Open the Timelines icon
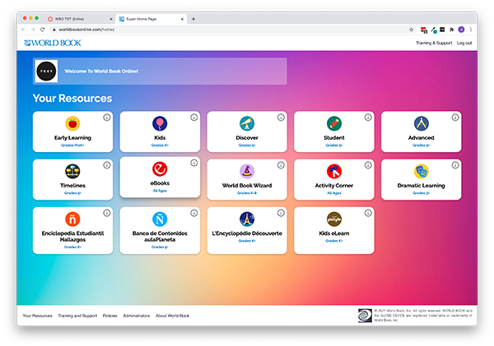Screen dimensions: 494x346 pyautogui.click(x=72, y=172)
